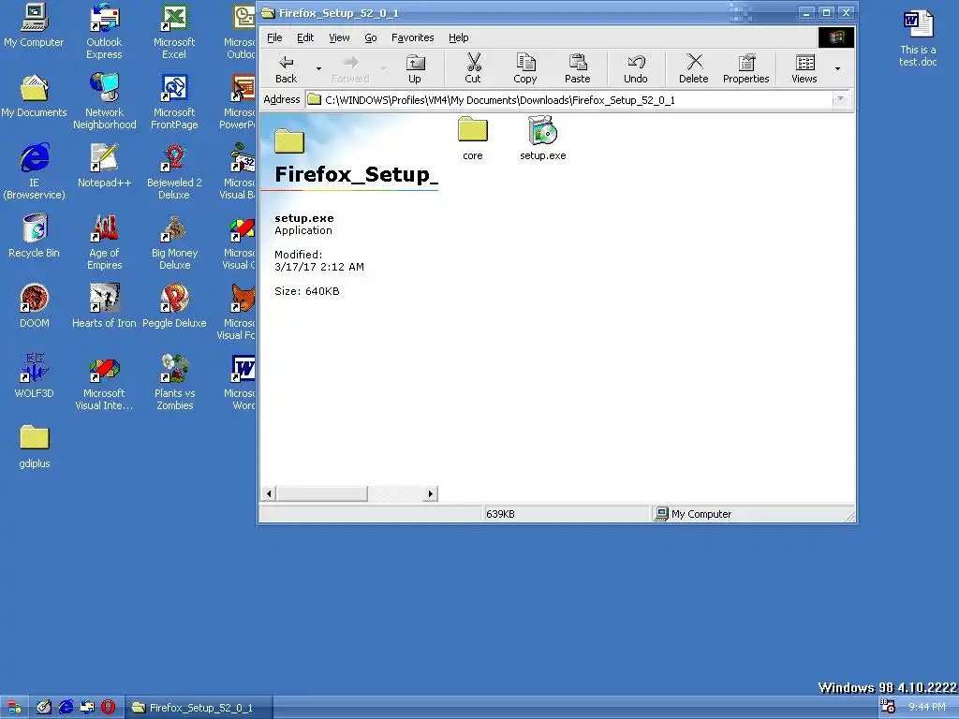Open the Edit menu
Viewport: 959px width, 719px height.
pos(305,37)
